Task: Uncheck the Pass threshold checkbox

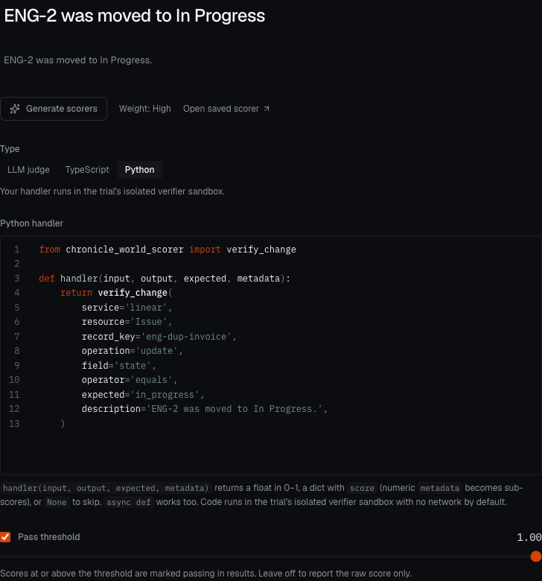Action: tap(5, 537)
